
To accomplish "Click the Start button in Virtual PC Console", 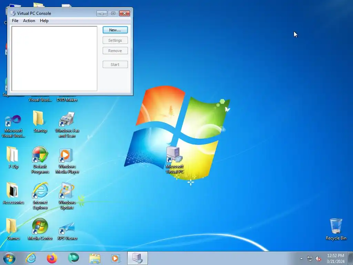I will click(x=115, y=65).
